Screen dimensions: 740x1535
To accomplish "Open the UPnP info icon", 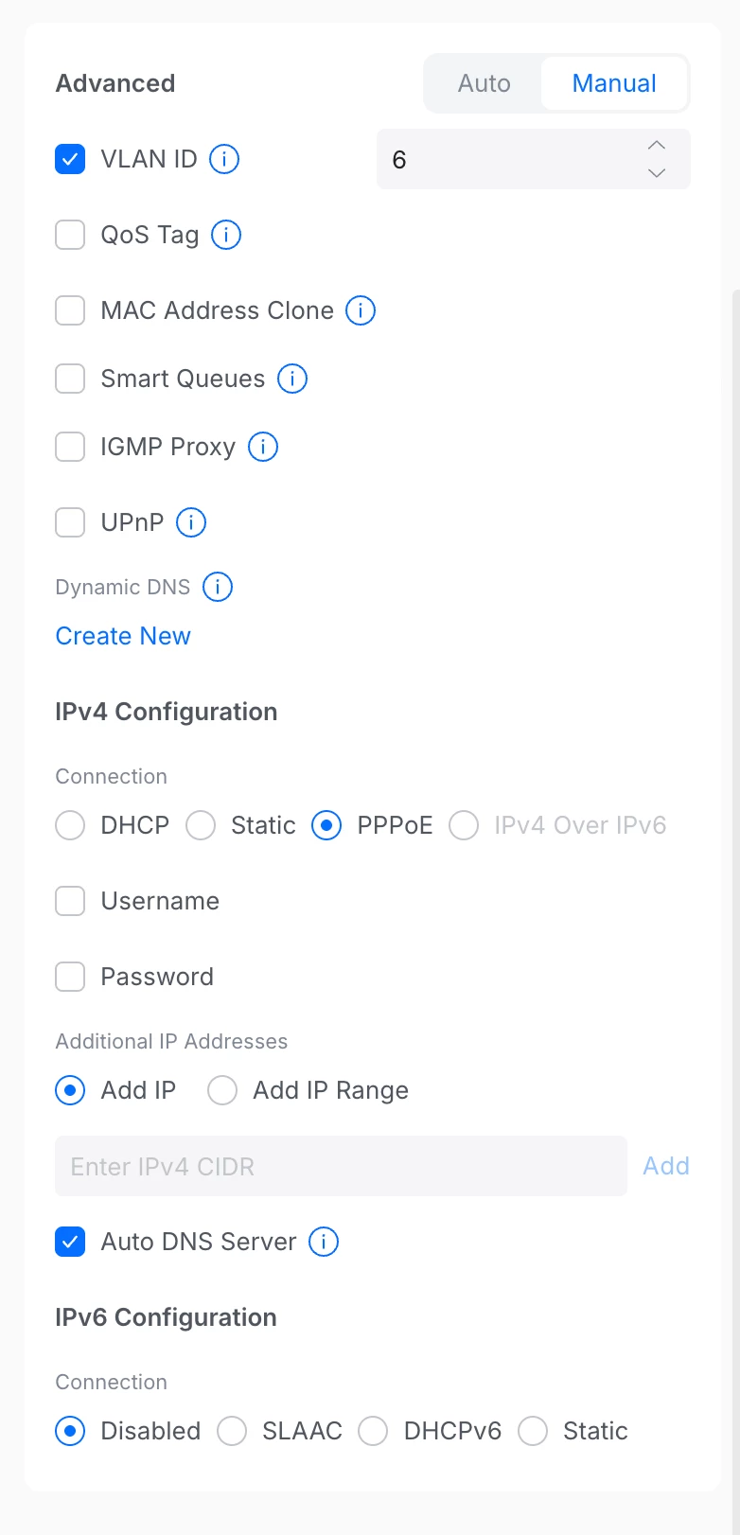I will (x=191, y=522).
